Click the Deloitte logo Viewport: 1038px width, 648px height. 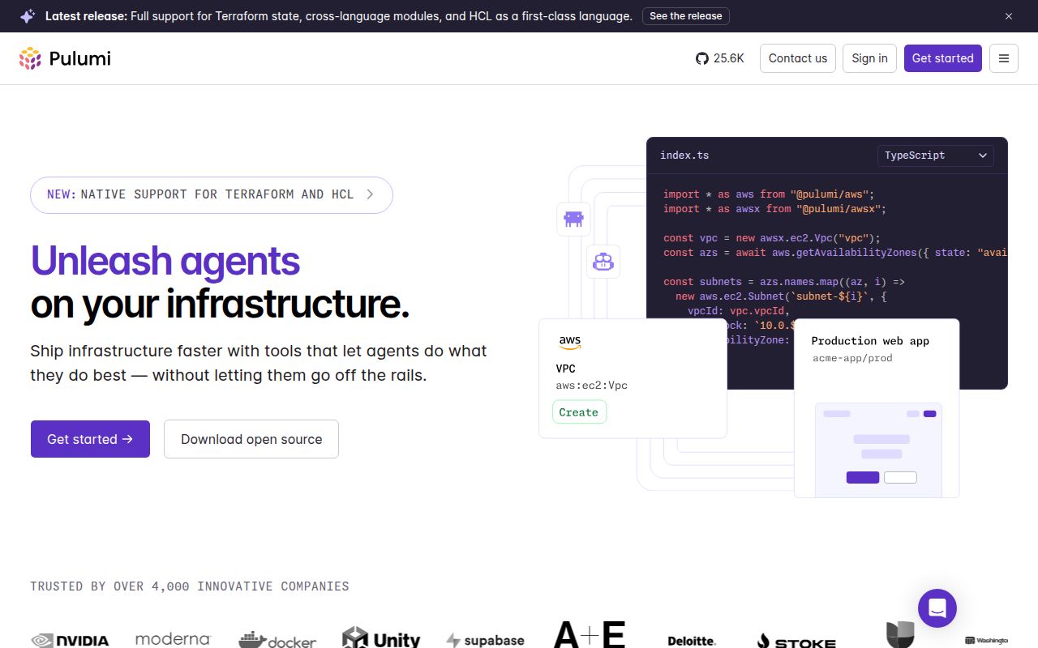692,641
